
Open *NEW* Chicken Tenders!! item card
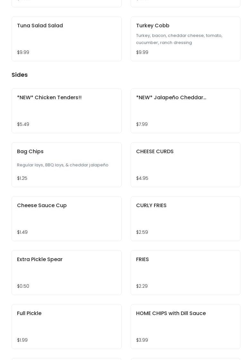(x=66, y=110)
